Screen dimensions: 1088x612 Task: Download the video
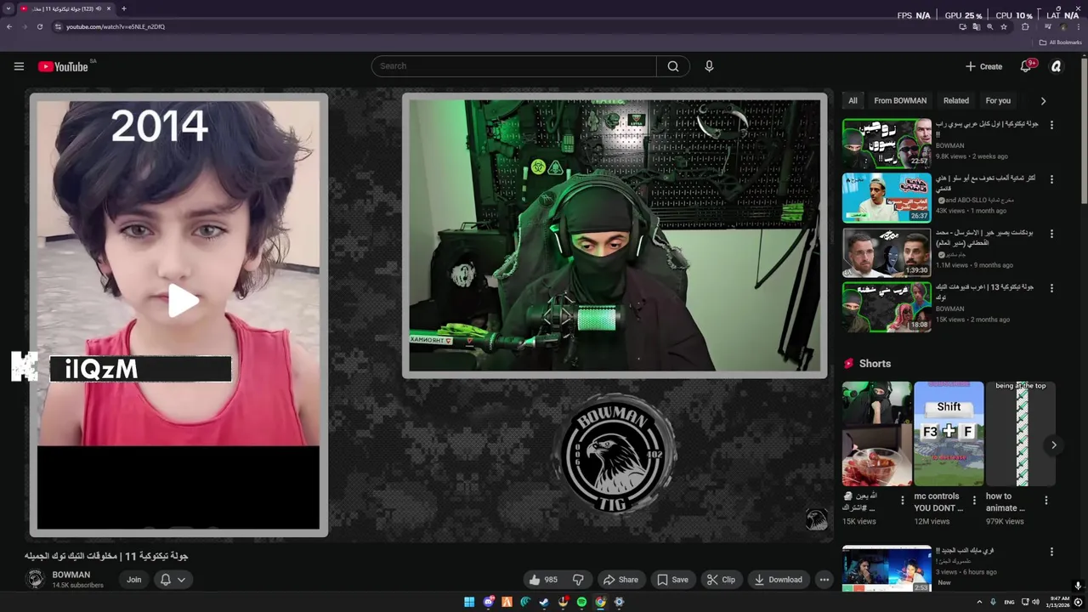point(778,580)
